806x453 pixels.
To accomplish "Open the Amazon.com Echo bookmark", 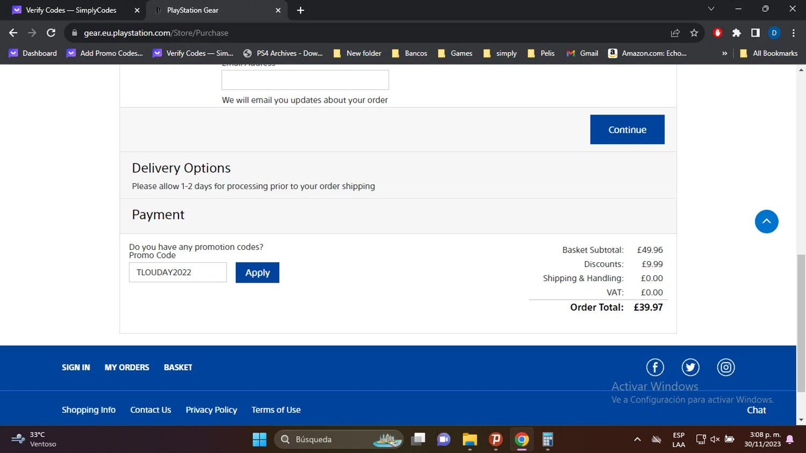I will pyautogui.click(x=647, y=53).
